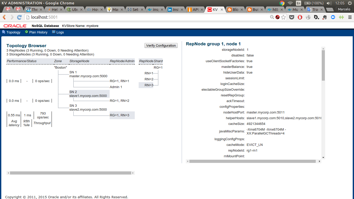Click the Logs list icon
This screenshot has width=354, height=199.
tap(54, 32)
